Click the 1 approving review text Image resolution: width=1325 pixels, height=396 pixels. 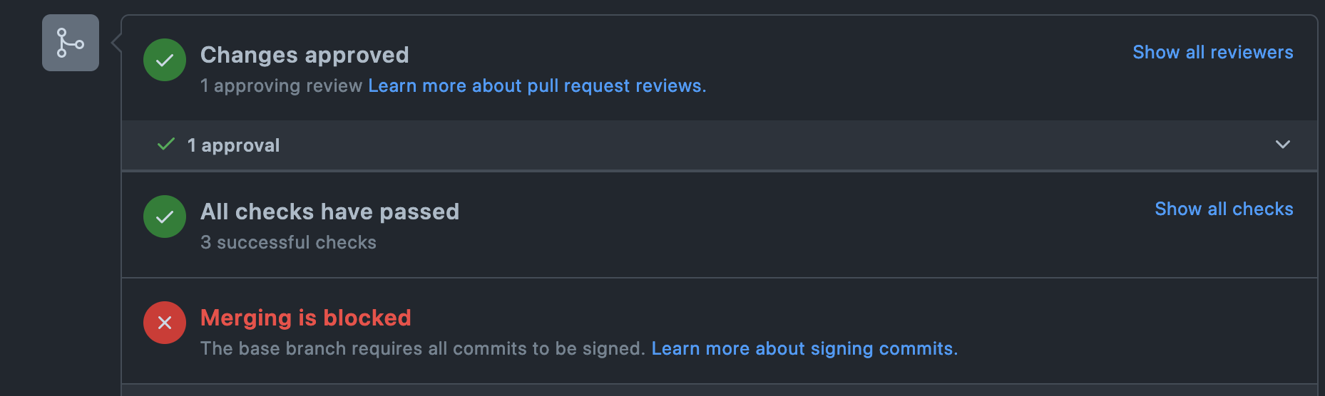pos(281,85)
